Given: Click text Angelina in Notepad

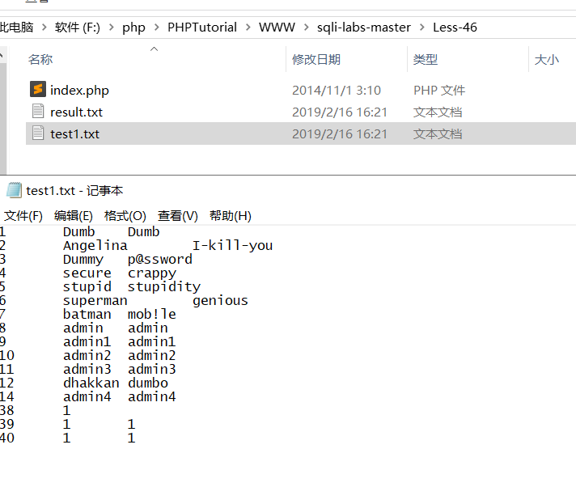Looking at the screenshot, I should click(x=95, y=245).
